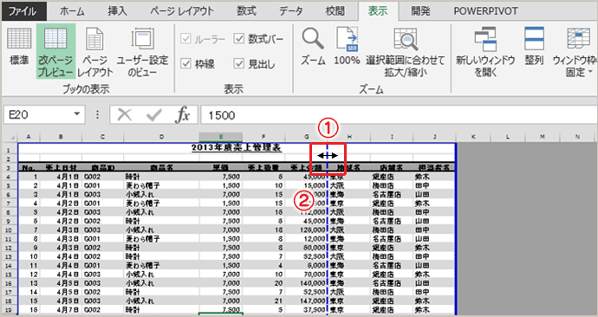Select column K header
This screenshot has width=598, height=317.
coord(473,137)
